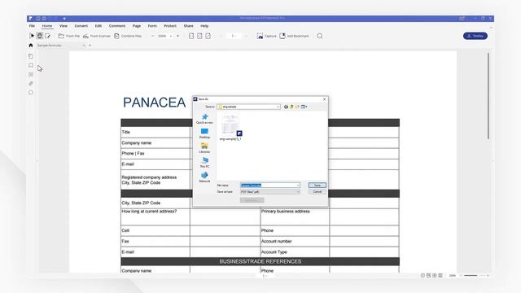Open the page thumbnails side panel

pyautogui.click(x=31, y=56)
